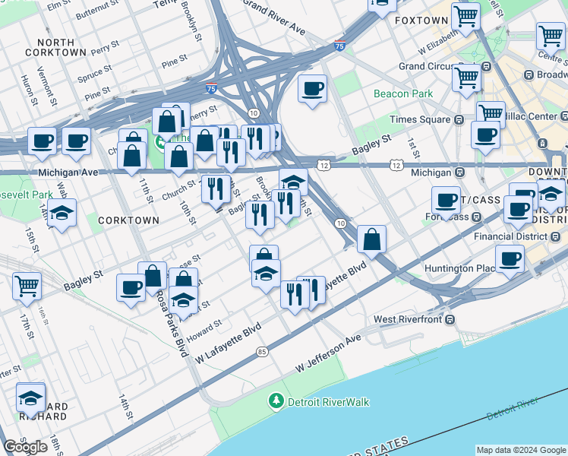Viewport: 568px width, 456px height.
Task: Click the Grand Circus Park station icon
Action: (x=487, y=67)
